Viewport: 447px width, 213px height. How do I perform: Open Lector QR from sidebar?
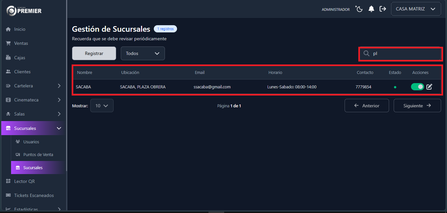[24, 181]
